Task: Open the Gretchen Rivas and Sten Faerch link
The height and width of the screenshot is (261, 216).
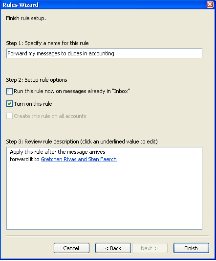Action: (x=79, y=159)
